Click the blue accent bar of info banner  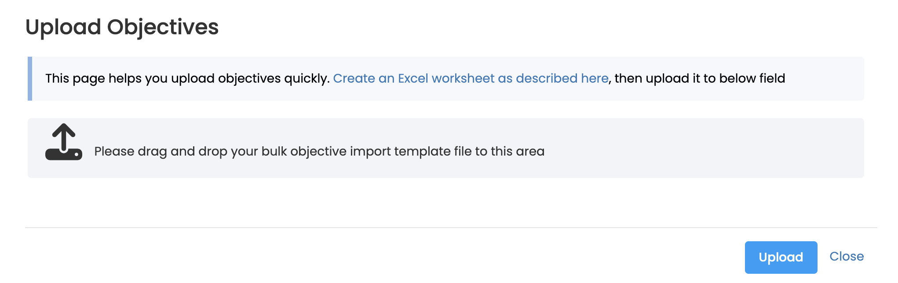pos(30,79)
